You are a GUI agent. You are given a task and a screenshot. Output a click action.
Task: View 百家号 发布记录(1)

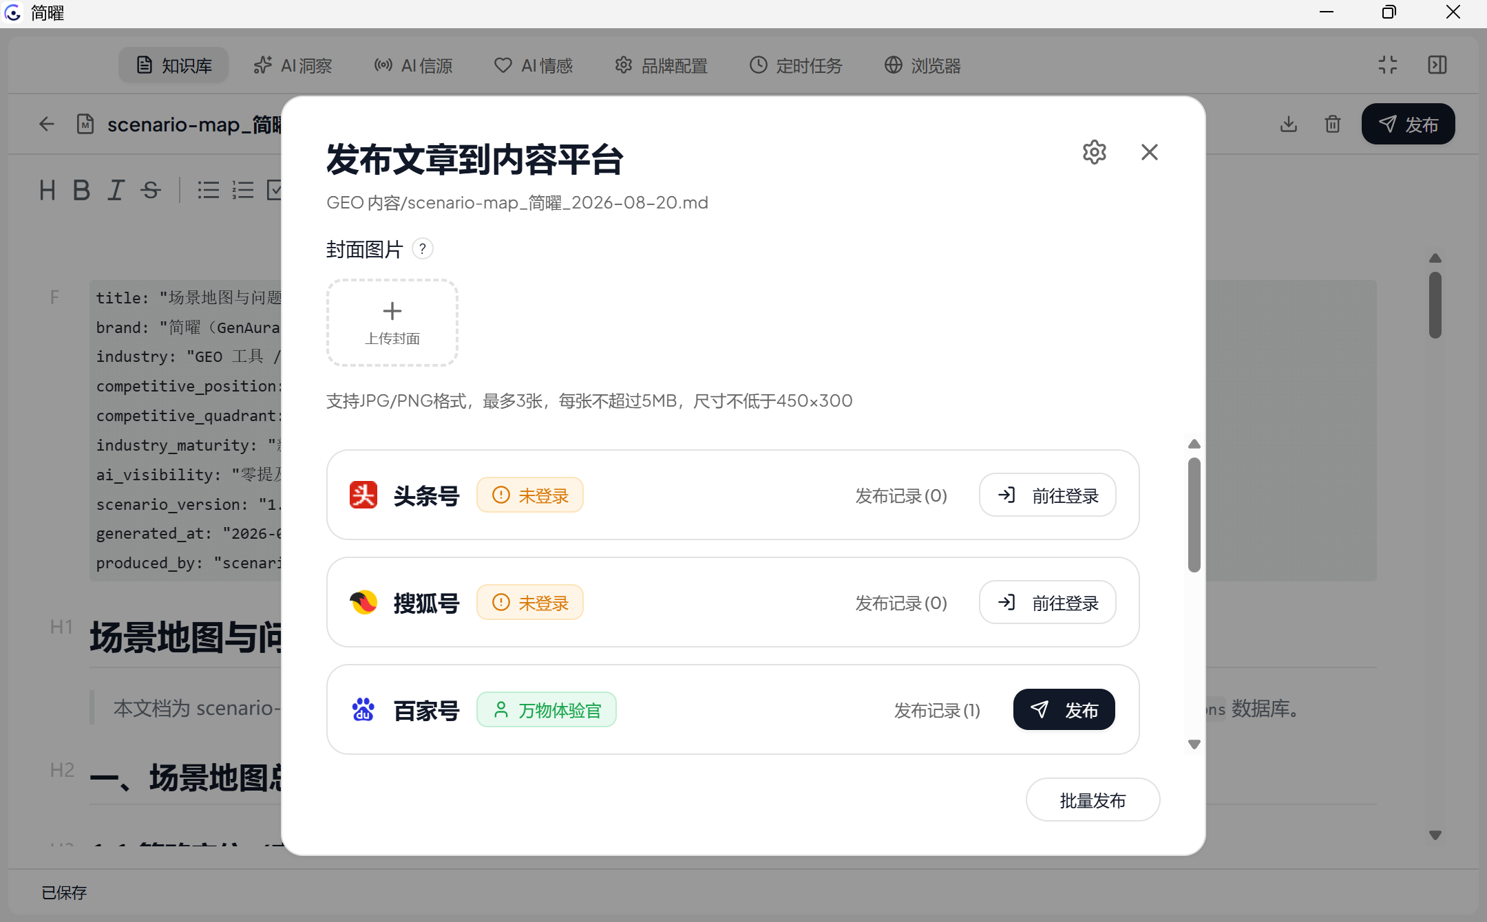937,710
